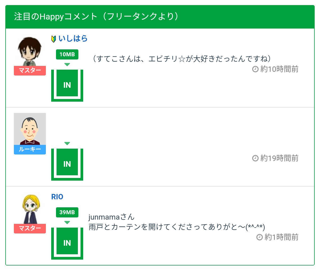Viewport: 320px width, 270px height.
Task: Click the clock icon next to 約10時間前
Action: point(255,69)
